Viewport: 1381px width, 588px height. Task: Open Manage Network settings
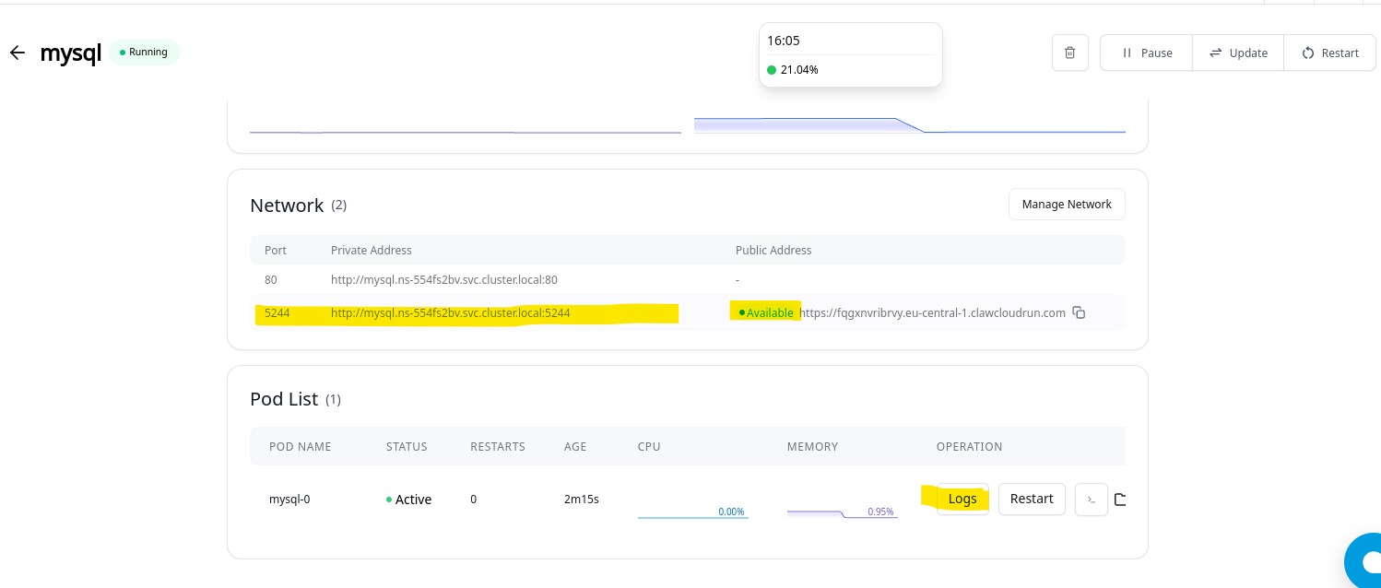[1067, 205]
